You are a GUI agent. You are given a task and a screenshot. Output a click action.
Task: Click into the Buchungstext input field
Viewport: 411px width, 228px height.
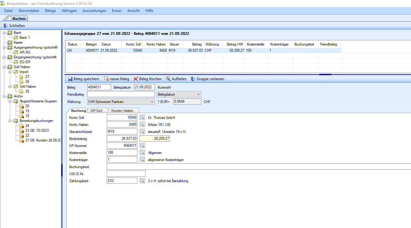[x=258, y=167]
